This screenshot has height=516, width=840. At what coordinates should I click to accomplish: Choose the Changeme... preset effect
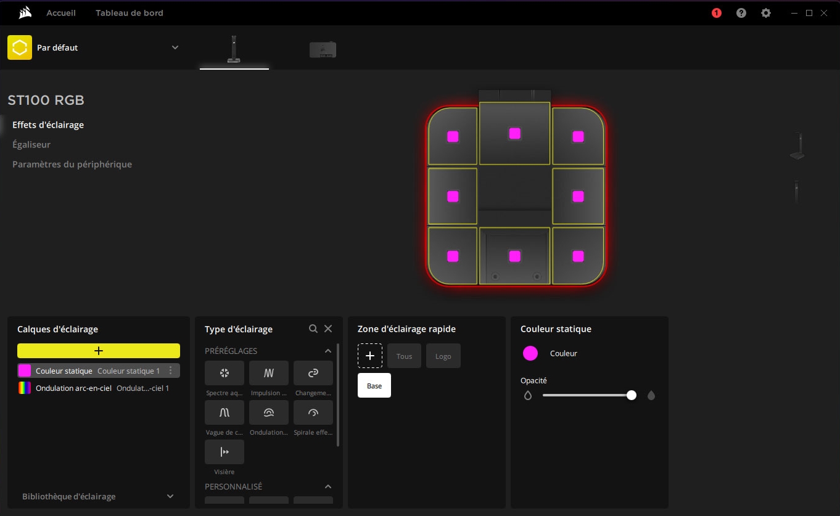tap(313, 373)
